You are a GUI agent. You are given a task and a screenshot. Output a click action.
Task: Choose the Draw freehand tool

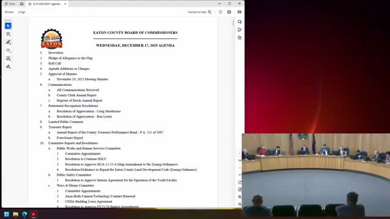tap(8, 50)
